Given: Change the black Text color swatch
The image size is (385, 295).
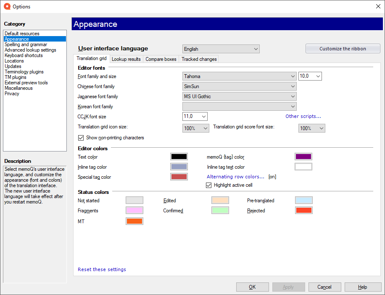Looking at the screenshot, I should [x=179, y=157].
